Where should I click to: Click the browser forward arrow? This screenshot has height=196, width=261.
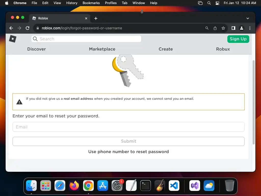(19, 28)
